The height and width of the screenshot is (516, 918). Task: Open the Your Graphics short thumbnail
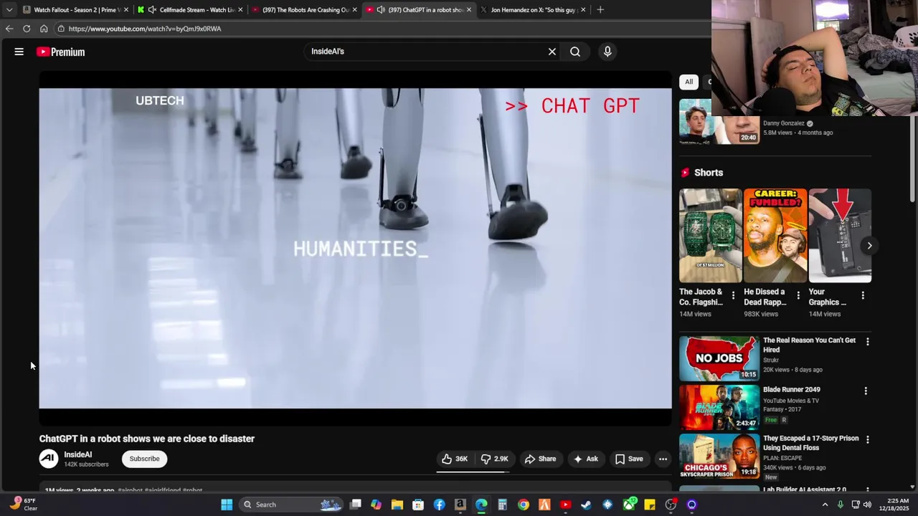click(x=840, y=236)
